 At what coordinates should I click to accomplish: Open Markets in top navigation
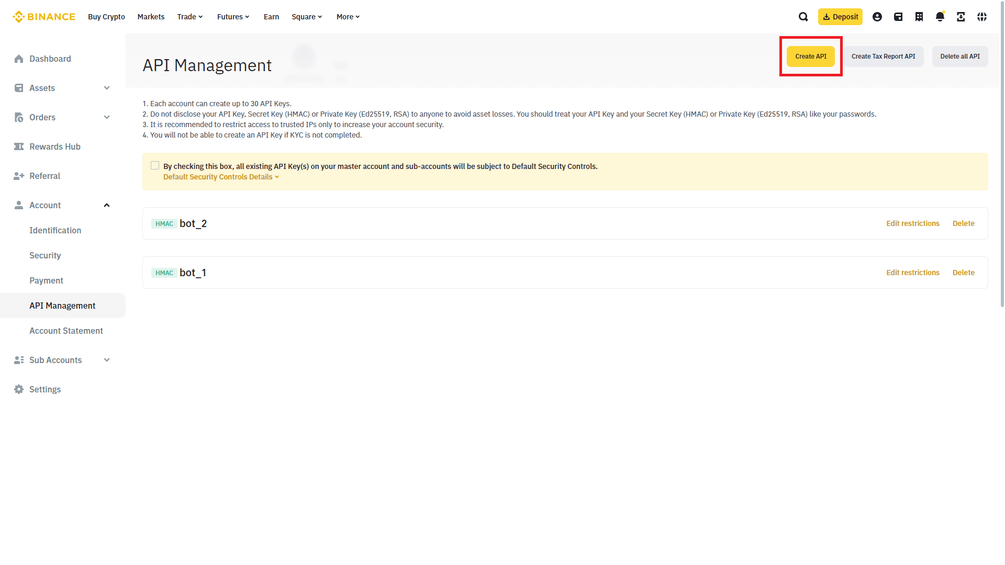pyautogui.click(x=151, y=17)
